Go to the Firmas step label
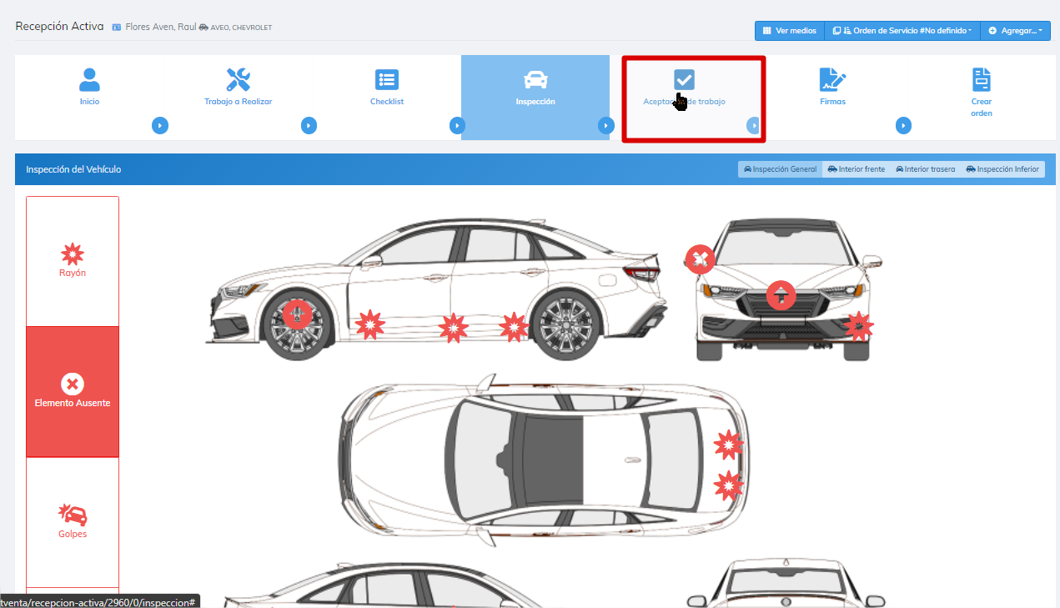 point(832,102)
